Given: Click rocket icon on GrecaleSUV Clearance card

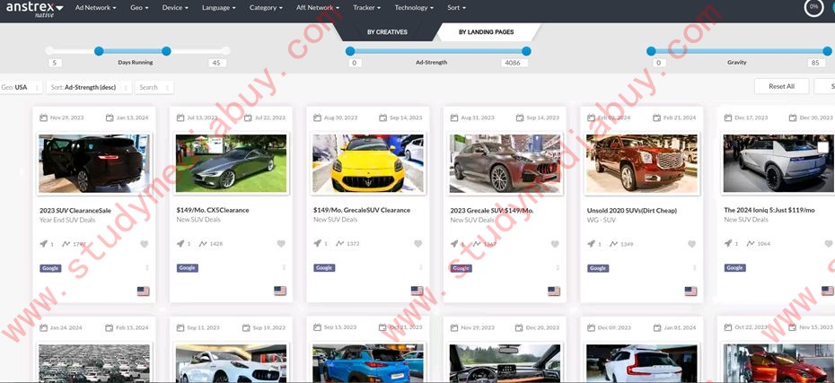Looking at the screenshot, I should 317,244.
